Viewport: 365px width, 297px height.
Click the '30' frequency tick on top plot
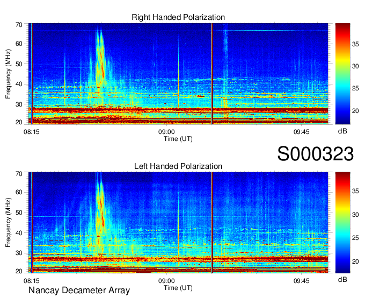19,104
